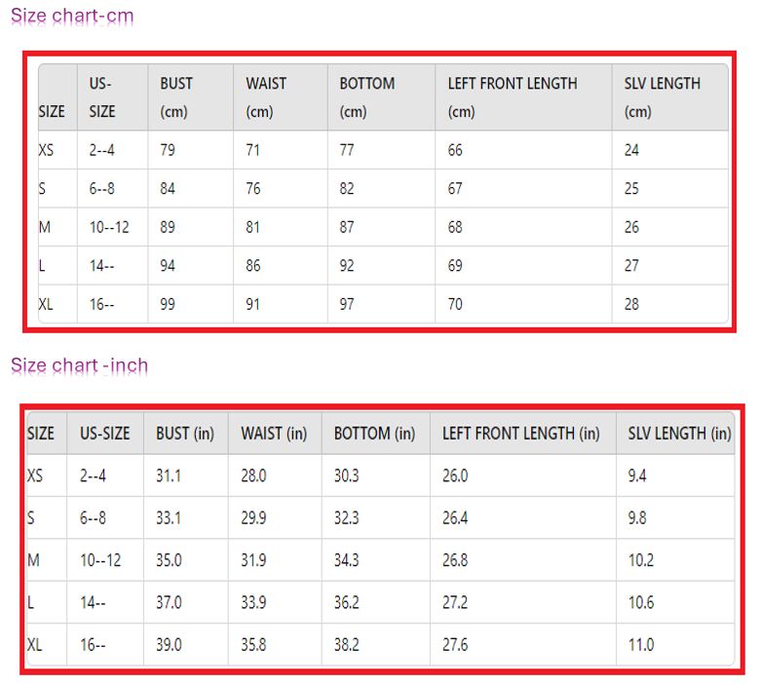The image size is (759, 684).
Task: Click the "Size chart -inch" heading link
Action: click(80, 366)
